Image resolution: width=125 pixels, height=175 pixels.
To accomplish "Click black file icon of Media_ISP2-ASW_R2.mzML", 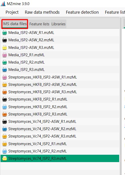I will click(x=5, y=40).
